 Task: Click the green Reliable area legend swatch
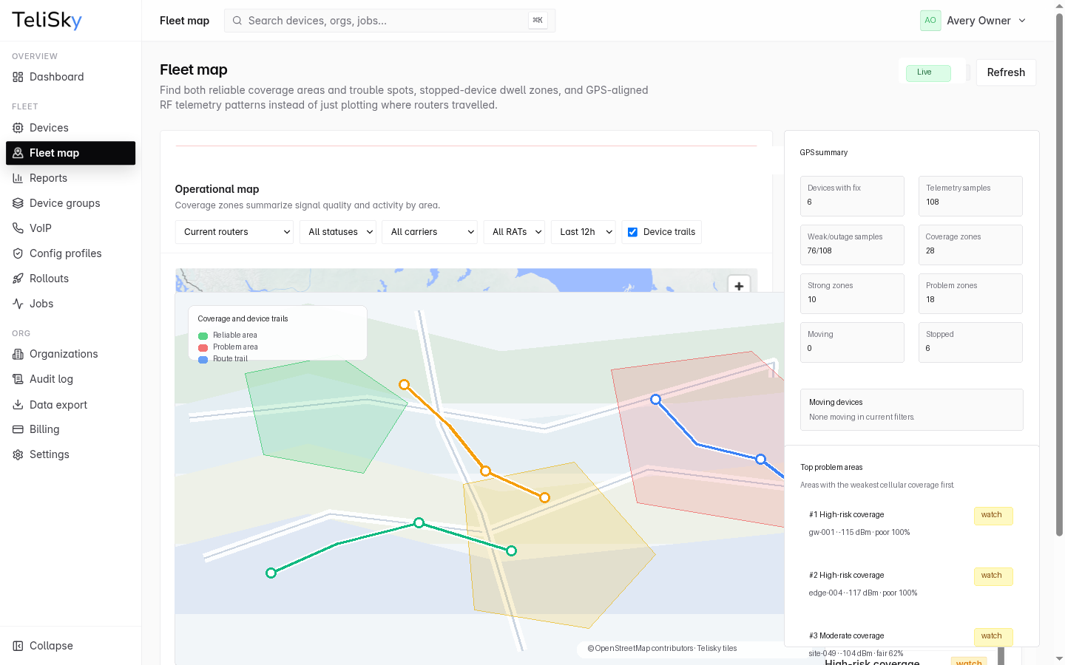pos(203,335)
